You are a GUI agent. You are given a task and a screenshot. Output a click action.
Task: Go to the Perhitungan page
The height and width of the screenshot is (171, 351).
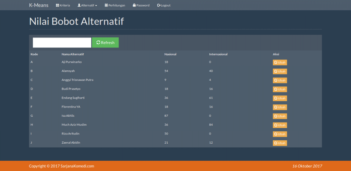tap(115, 5)
